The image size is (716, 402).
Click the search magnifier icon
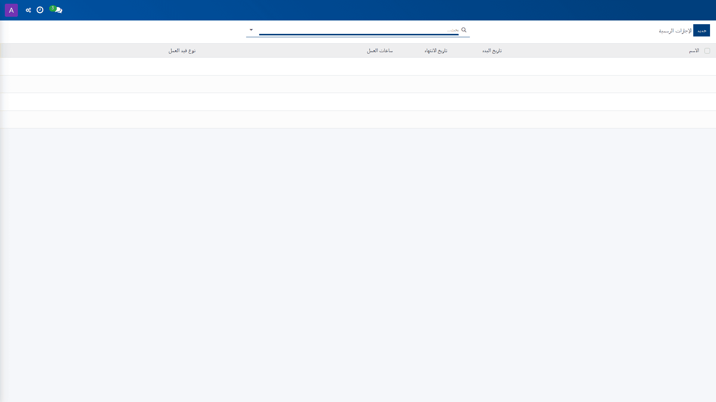pos(464,30)
